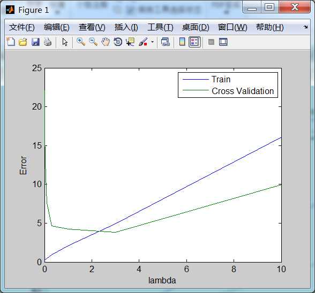Select the Data Cursor tool
The height and width of the screenshot is (293, 315).
[x=130, y=42]
